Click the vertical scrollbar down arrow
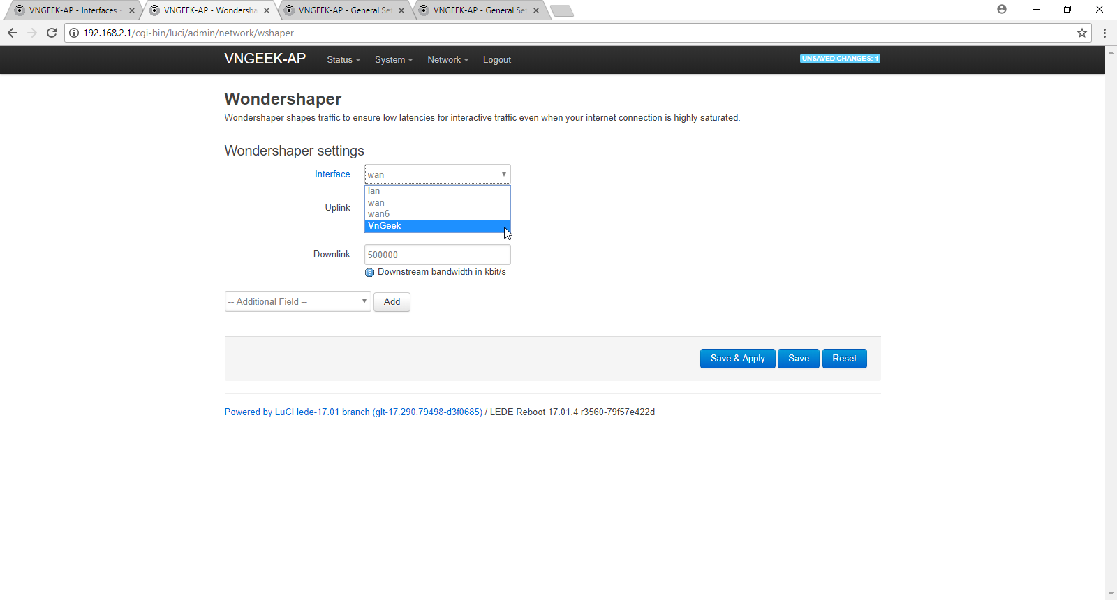 (1111, 594)
